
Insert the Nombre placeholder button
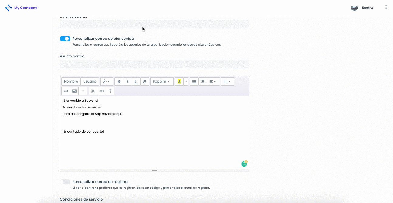[71, 81]
